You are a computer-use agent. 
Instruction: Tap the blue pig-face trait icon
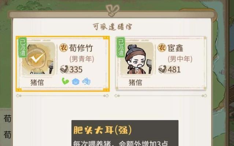coord(76,82)
